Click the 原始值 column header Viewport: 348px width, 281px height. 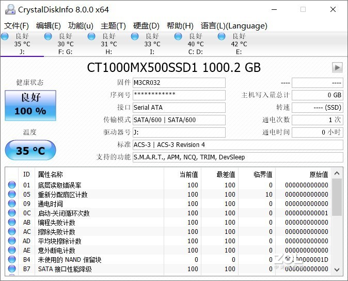pyautogui.click(x=304, y=174)
